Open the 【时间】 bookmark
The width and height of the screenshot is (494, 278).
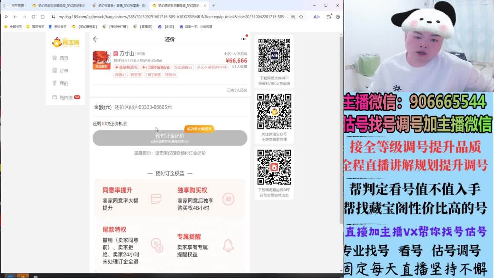coord(166,27)
